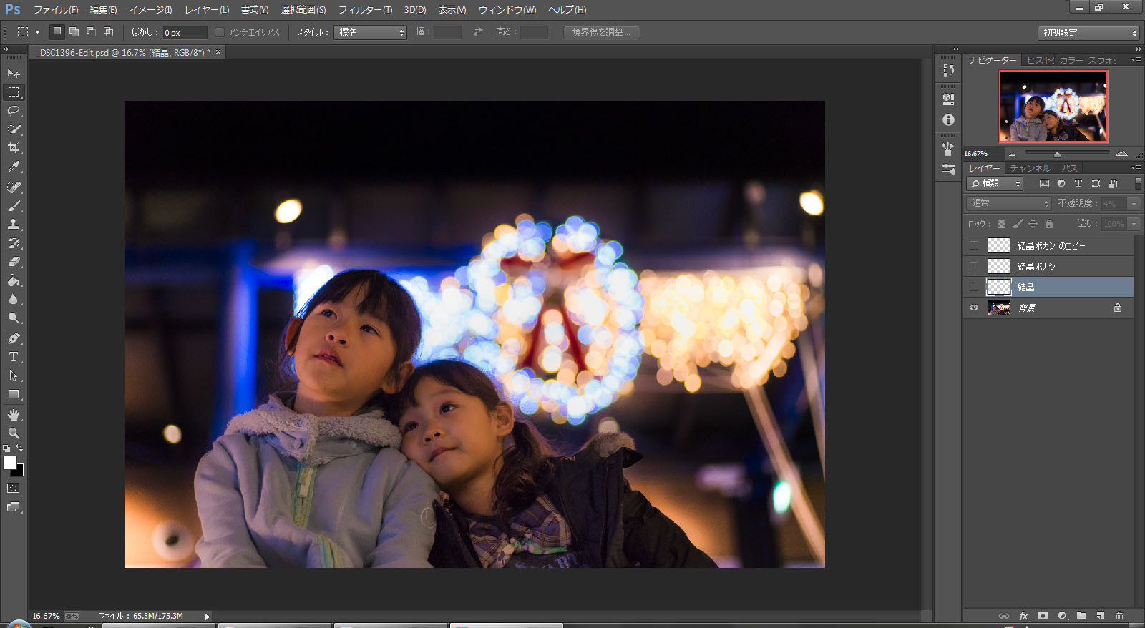Select the Hand tool
This screenshot has width=1145, height=628.
click(x=14, y=415)
